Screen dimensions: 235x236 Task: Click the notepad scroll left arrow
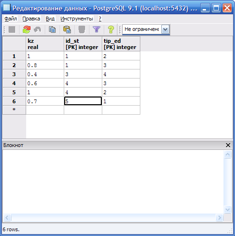[x=7, y=217]
